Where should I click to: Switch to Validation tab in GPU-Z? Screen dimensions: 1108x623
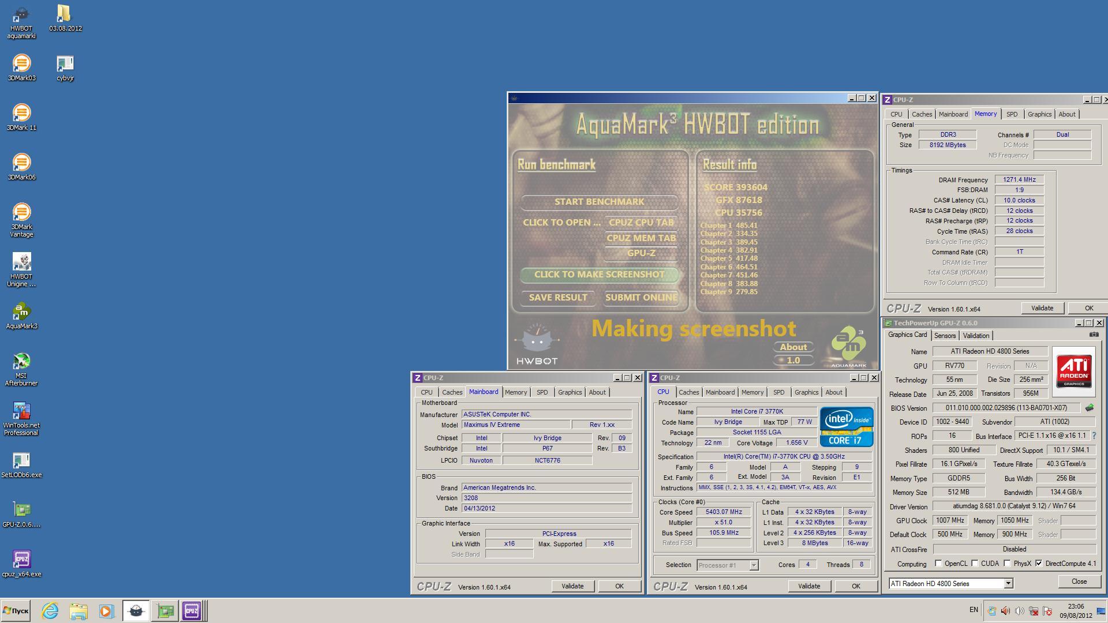[x=976, y=336]
